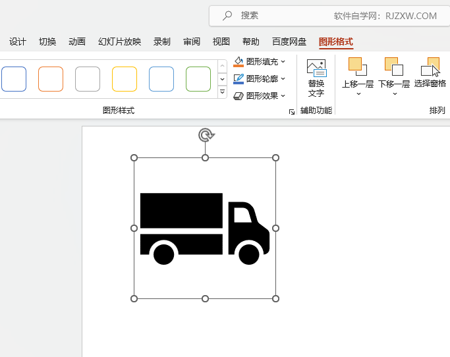Open the 图形样式 dialog launcher
The image size is (450, 357).
click(x=292, y=112)
